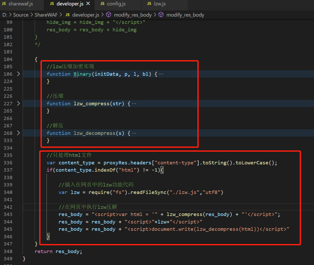Image resolution: width=314 pixels, height=265 pixels.
Task: Click lzw_decompress in function definition line 268
Action: coord(95,133)
